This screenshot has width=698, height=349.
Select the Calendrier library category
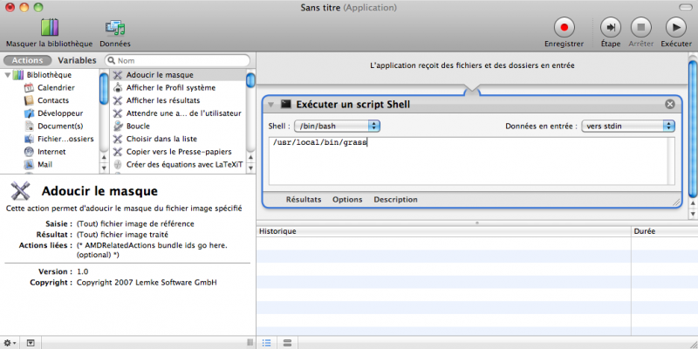(55, 87)
